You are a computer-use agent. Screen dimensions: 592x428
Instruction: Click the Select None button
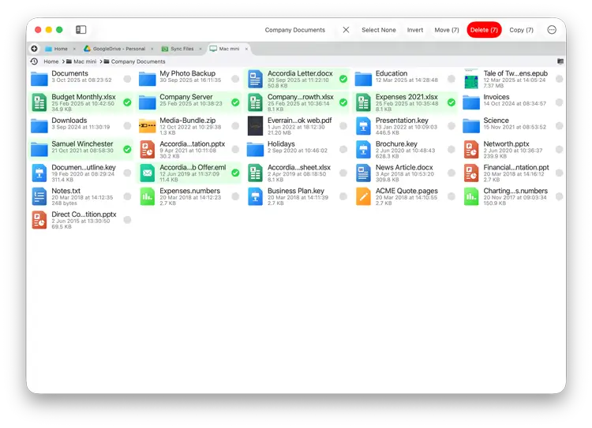point(379,30)
